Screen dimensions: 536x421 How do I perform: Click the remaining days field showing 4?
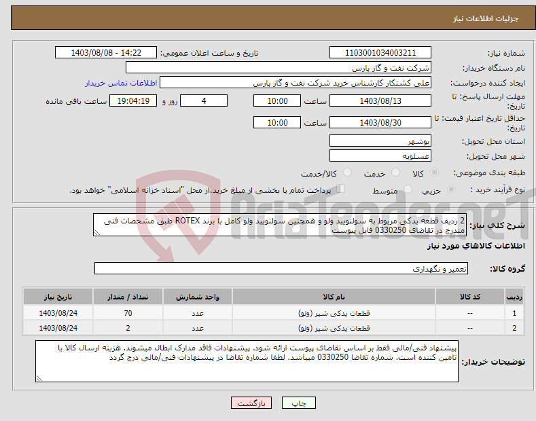tap(204, 100)
